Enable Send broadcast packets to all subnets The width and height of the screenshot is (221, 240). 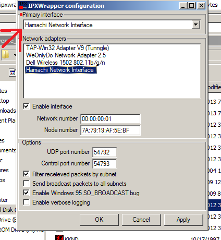click(26, 184)
